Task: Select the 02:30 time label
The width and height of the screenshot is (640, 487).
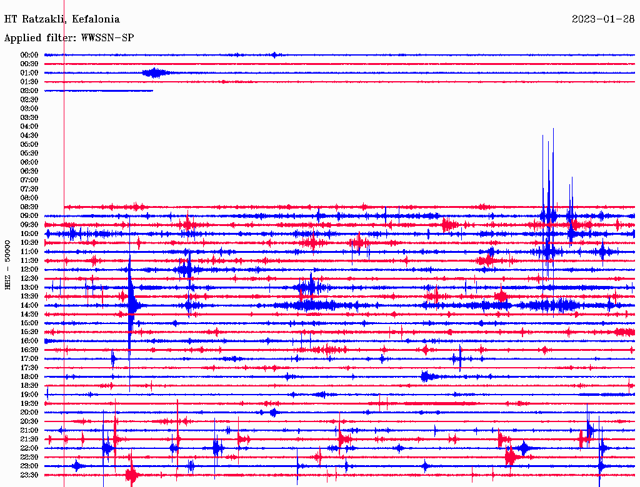Action: pos(29,100)
